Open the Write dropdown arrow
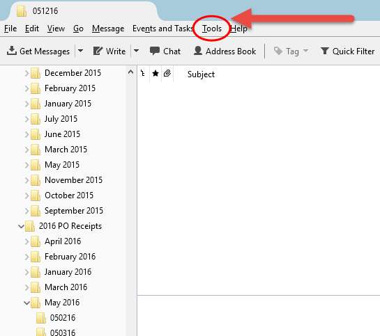Screen dimensions: 380x336 136,51
